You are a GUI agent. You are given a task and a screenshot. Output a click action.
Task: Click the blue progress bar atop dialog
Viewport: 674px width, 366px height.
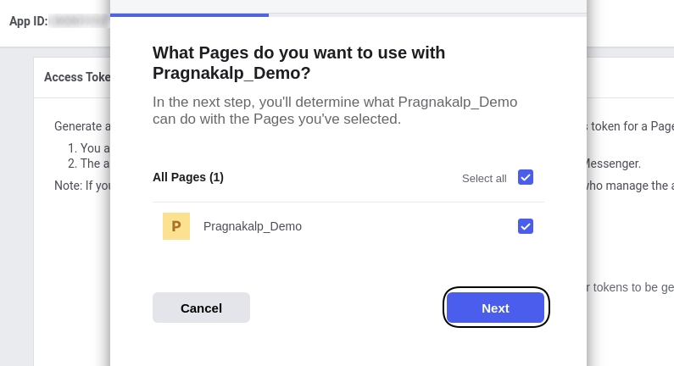[189, 14]
